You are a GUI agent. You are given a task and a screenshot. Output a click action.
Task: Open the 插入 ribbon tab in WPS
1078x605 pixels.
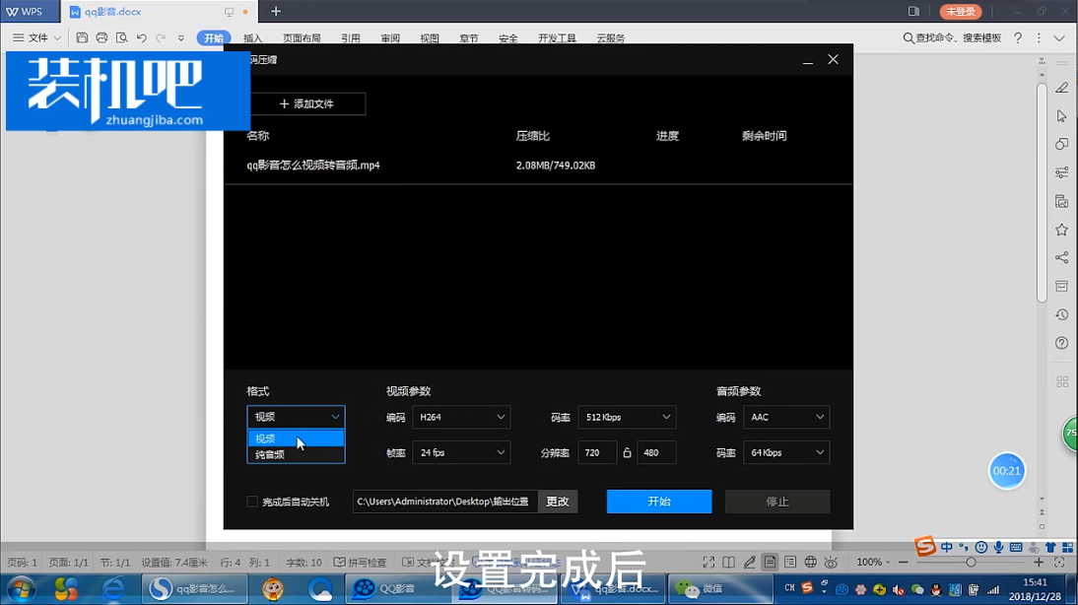(253, 38)
